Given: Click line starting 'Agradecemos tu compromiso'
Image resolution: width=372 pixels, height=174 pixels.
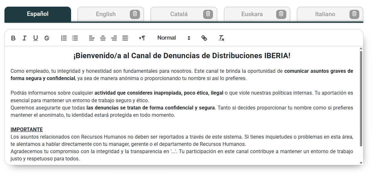Looking at the screenshot, I should (x=182, y=151).
